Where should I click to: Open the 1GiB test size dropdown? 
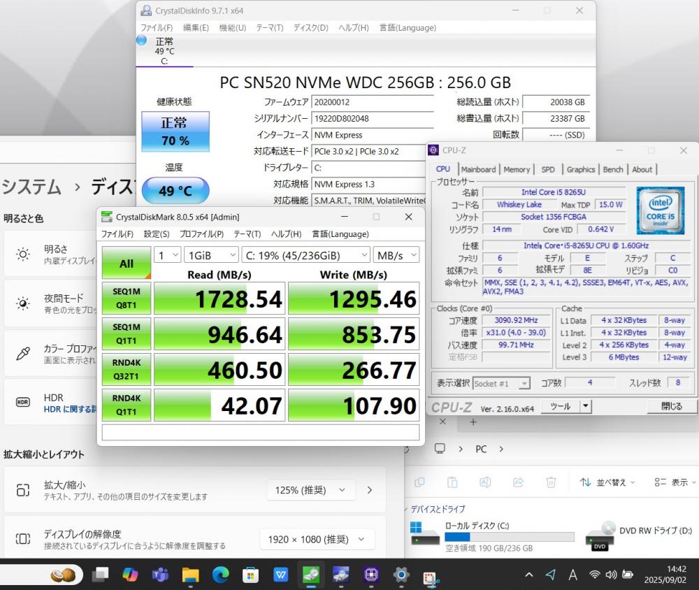click(x=211, y=256)
